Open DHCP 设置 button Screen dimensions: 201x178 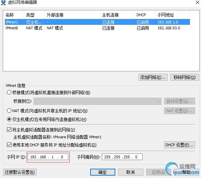tap(180, 145)
